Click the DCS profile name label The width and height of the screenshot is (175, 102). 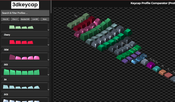point(6,95)
